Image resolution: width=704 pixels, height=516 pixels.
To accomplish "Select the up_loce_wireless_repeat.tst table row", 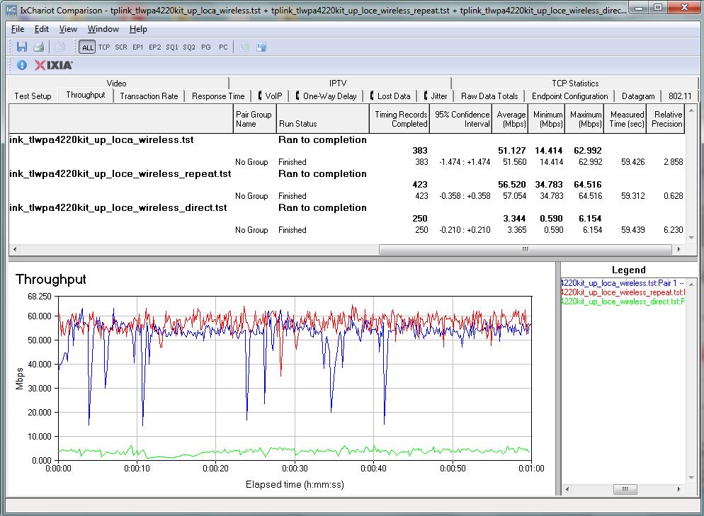I will [346, 173].
